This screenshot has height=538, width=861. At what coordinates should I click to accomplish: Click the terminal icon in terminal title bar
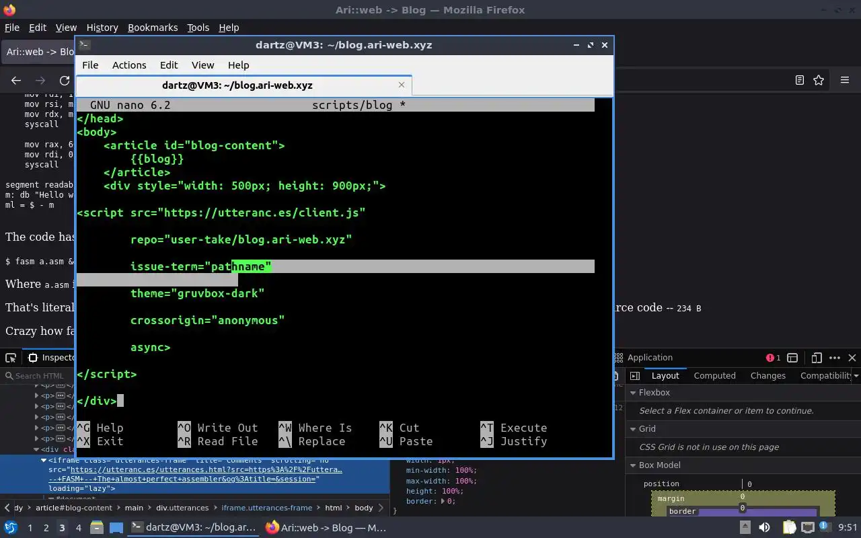[x=85, y=45]
